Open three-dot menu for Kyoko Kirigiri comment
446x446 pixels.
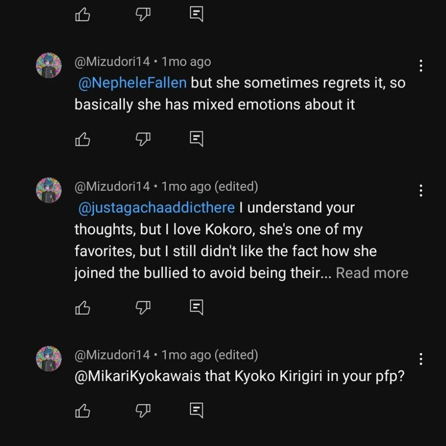click(x=421, y=359)
